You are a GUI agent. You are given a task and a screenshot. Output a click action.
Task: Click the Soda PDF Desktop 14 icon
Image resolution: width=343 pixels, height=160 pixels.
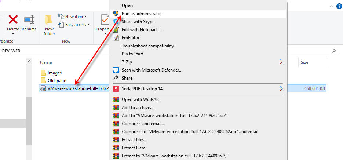pyautogui.click(x=116, y=89)
